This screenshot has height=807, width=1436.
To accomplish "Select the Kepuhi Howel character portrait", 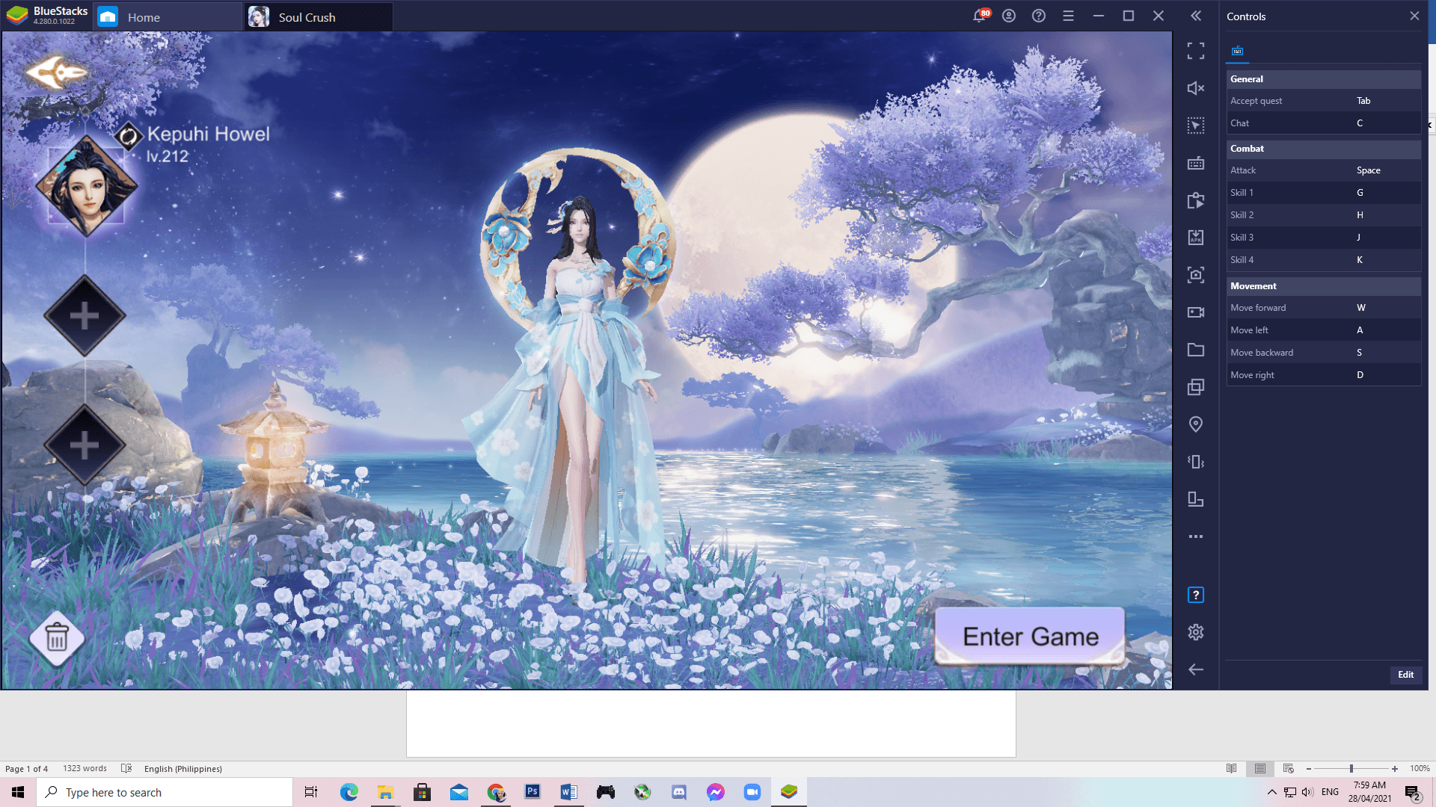I will (87, 186).
